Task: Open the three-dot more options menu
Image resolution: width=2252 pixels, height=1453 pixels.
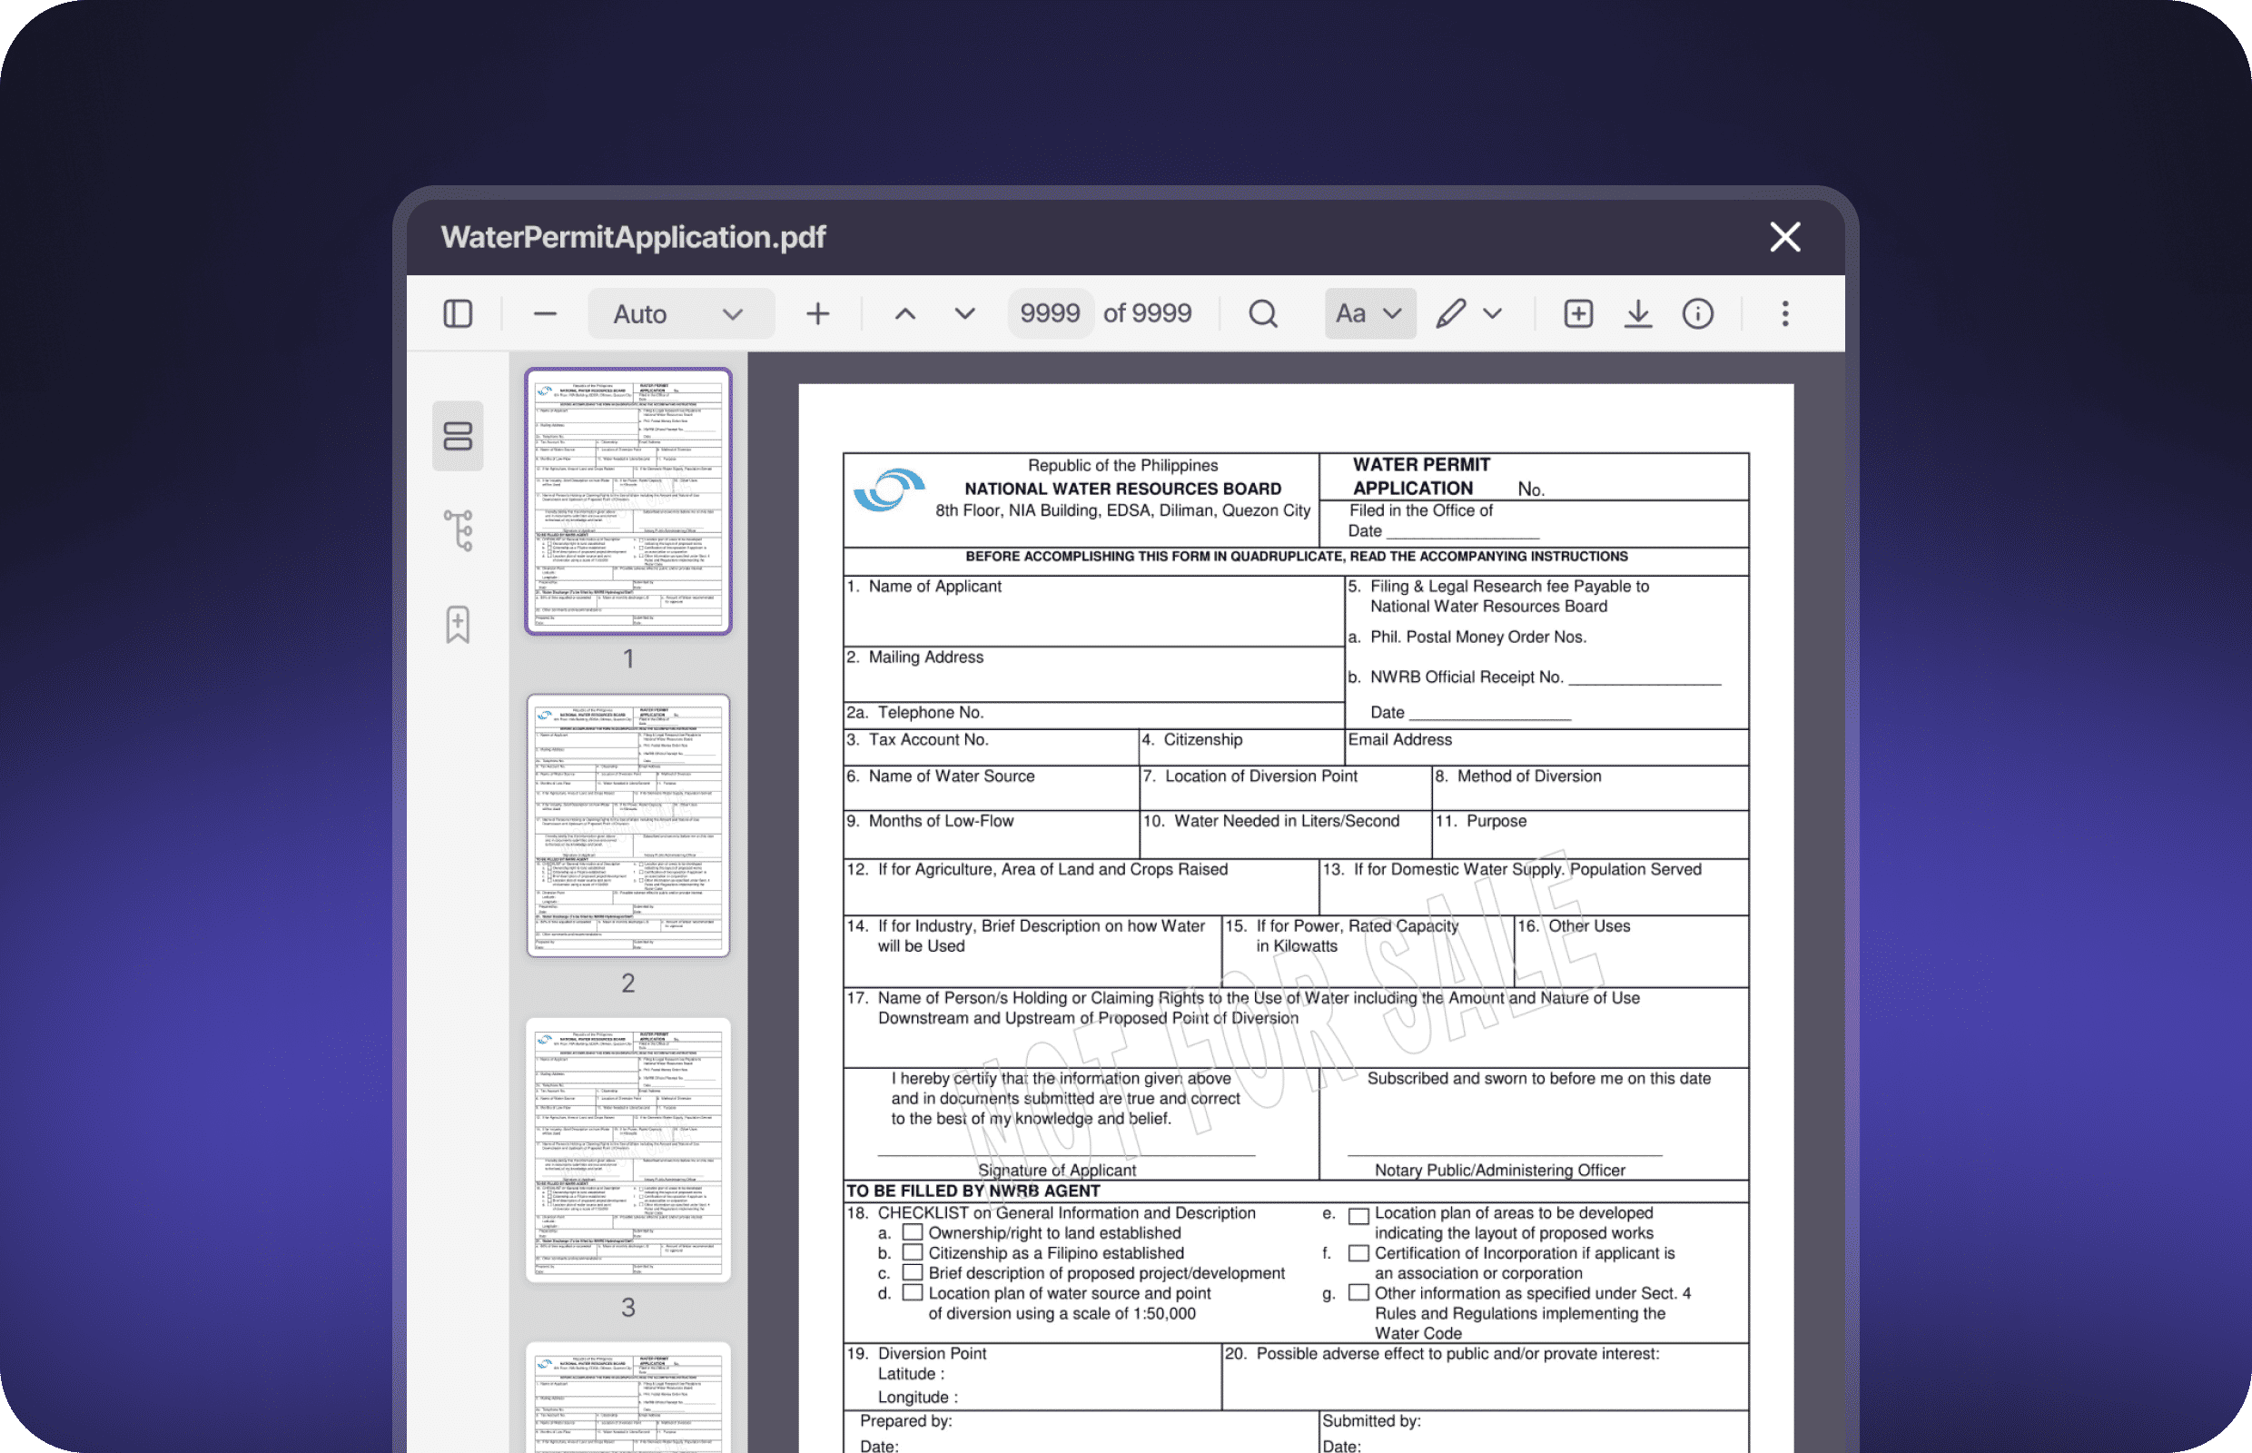Action: click(x=1785, y=313)
